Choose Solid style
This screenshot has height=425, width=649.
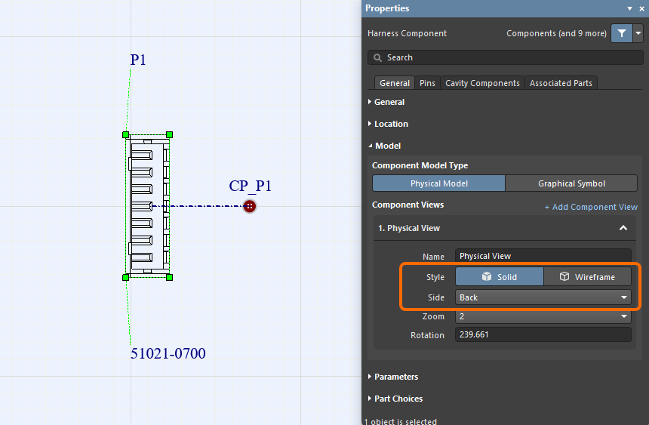500,277
